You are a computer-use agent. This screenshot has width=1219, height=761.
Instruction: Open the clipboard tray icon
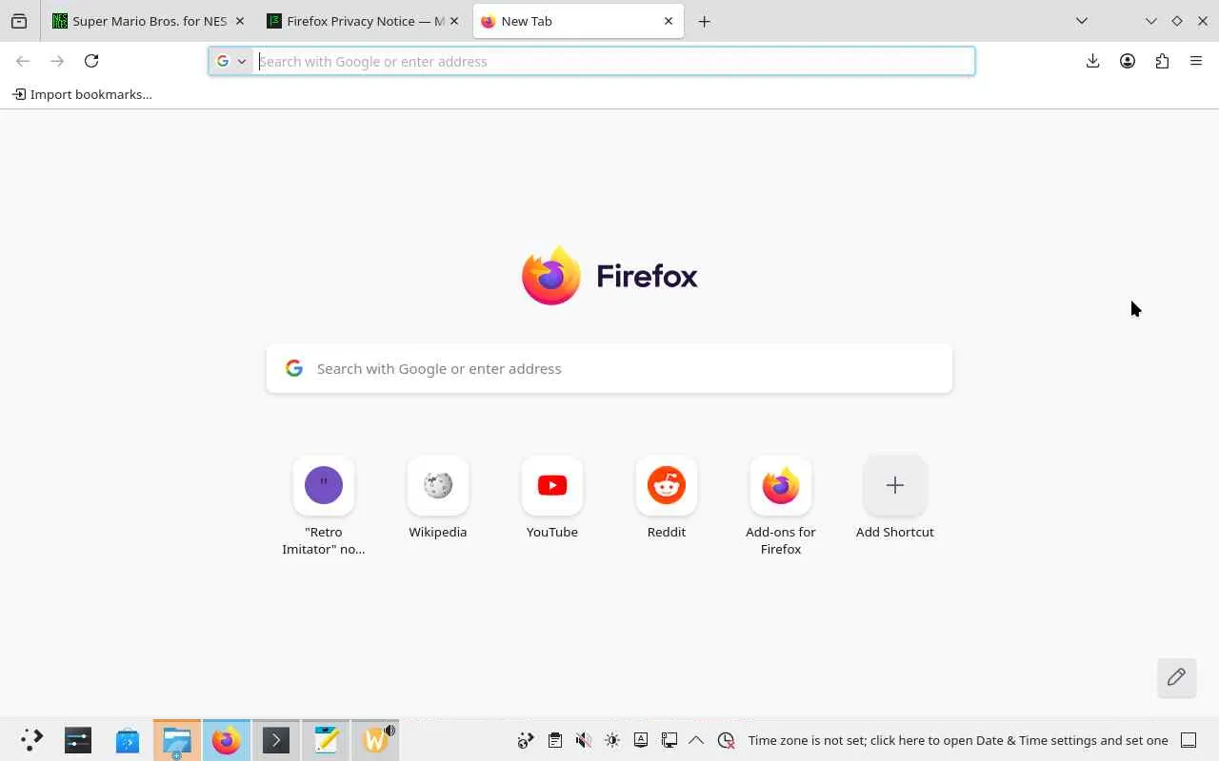[x=555, y=740]
